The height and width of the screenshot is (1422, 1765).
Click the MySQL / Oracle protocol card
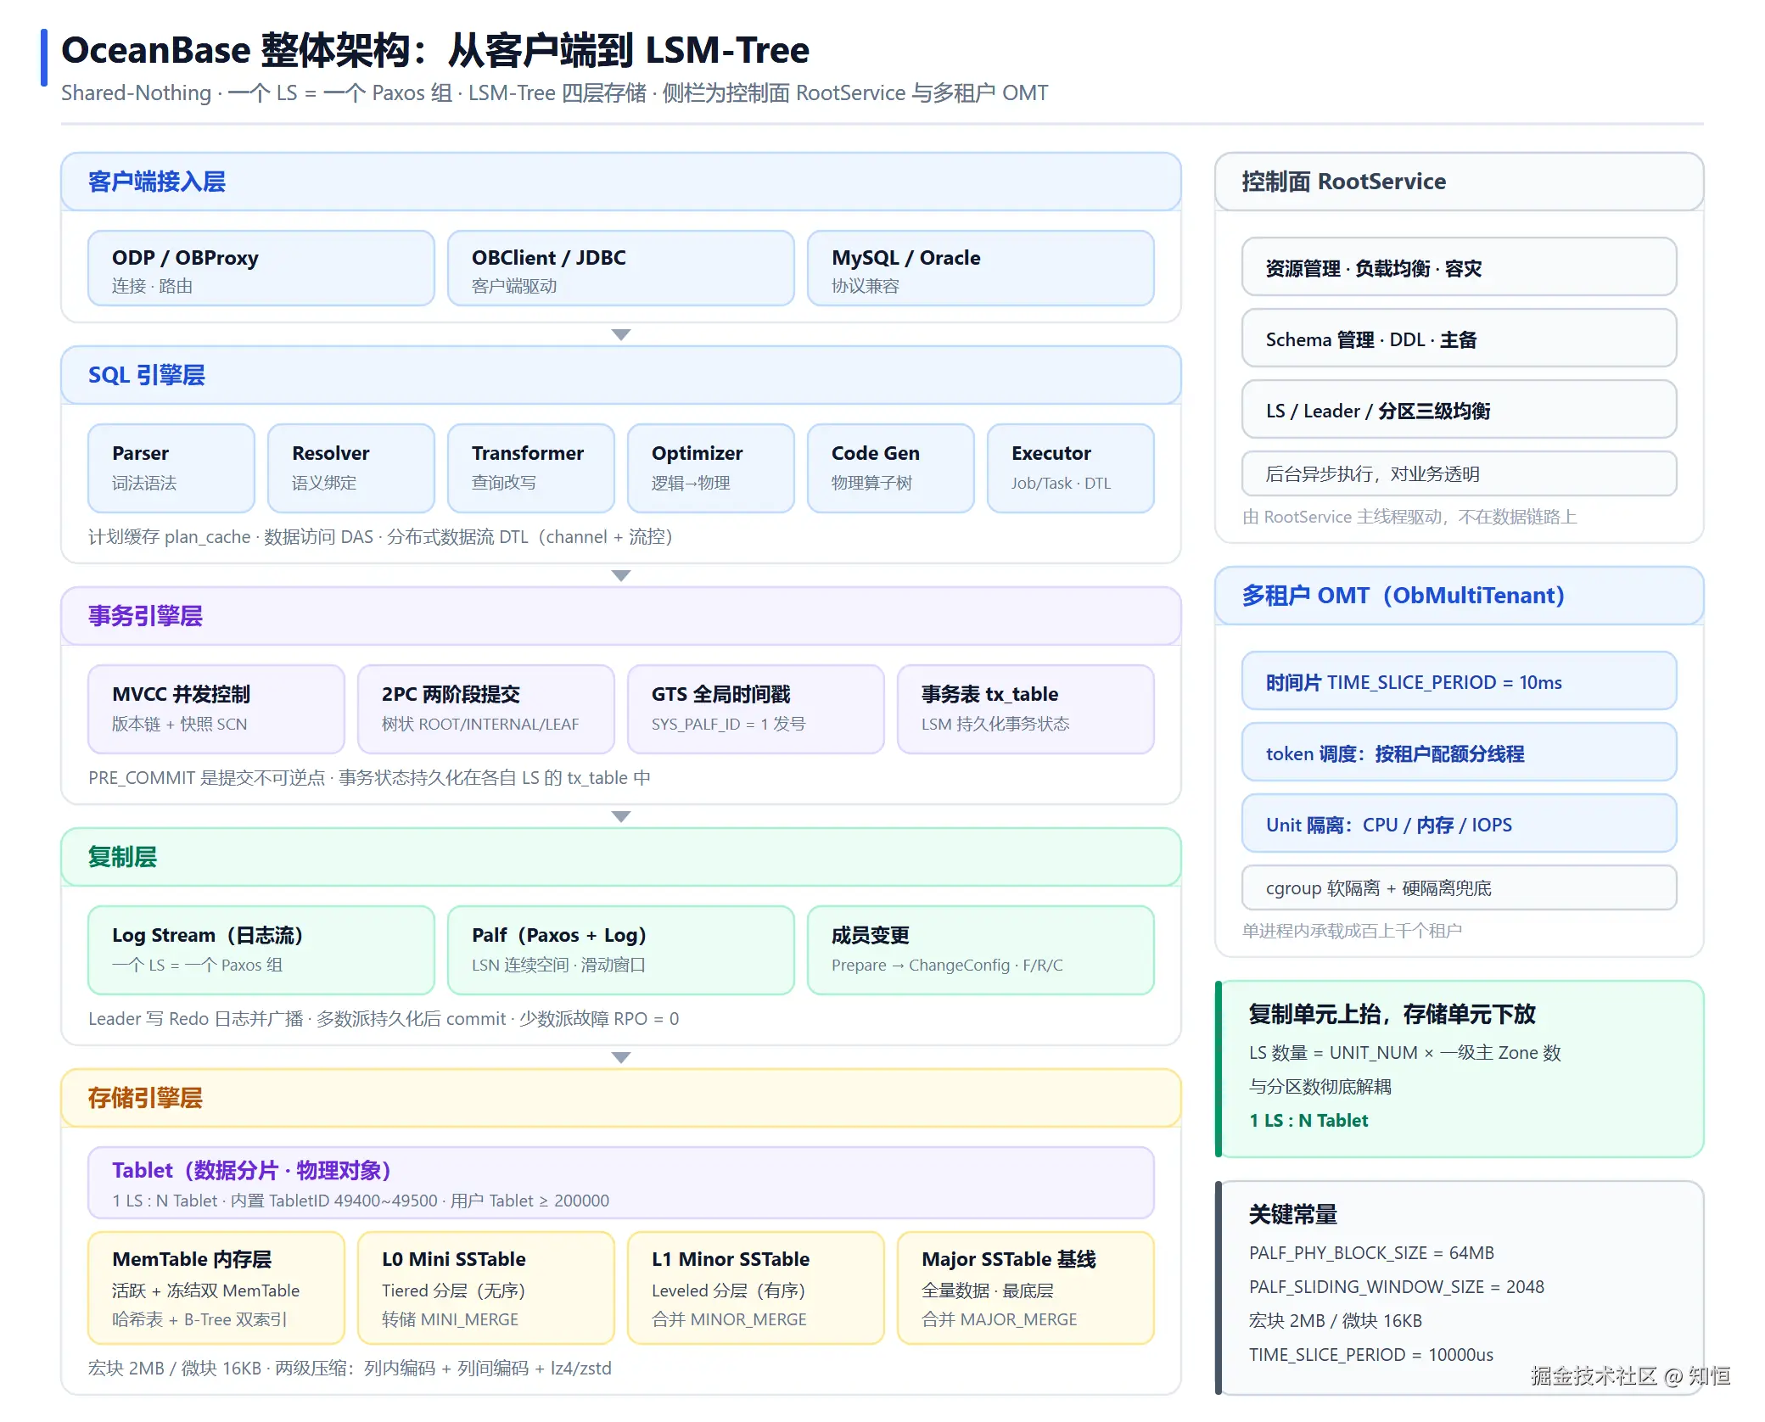pos(981,268)
